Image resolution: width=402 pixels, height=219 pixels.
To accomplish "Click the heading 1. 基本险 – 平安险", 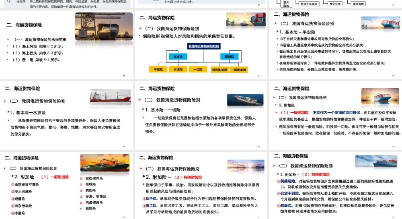I will (297, 32).
